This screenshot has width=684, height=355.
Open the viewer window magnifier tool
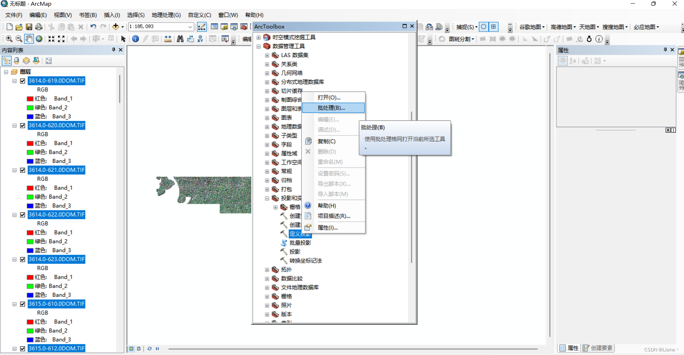coord(225,39)
